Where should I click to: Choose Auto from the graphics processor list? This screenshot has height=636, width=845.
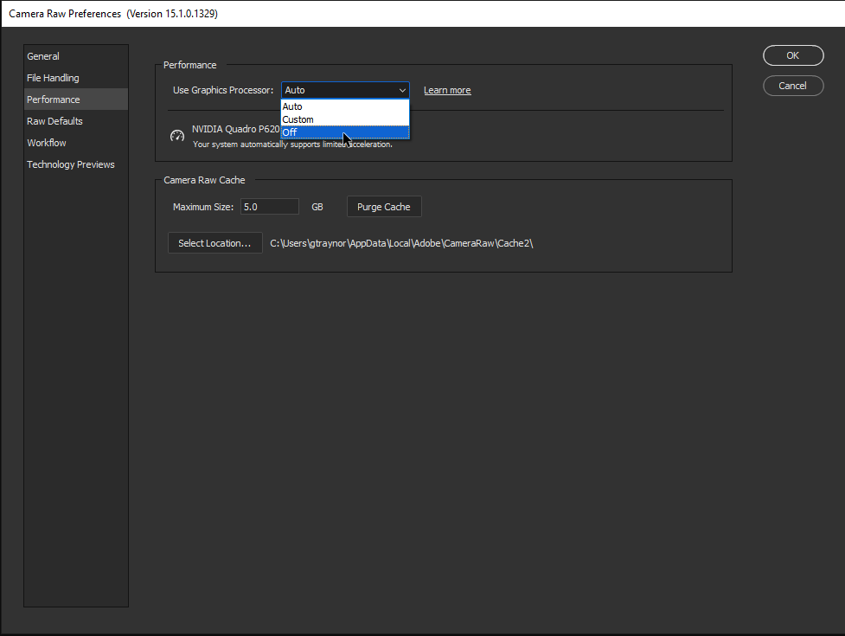pyautogui.click(x=292, y=106)
